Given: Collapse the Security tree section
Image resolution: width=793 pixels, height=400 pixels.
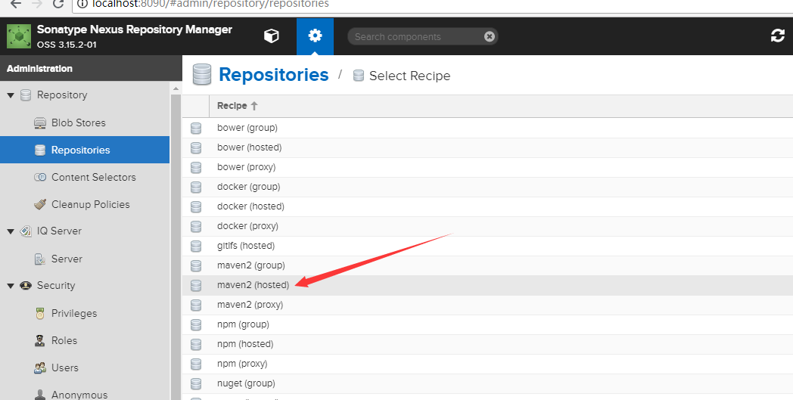Looking at the screenshot, I should 10,286.
